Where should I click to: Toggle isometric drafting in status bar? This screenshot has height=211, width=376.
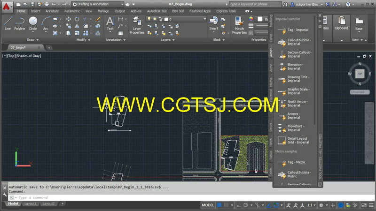tap(257, 205)
